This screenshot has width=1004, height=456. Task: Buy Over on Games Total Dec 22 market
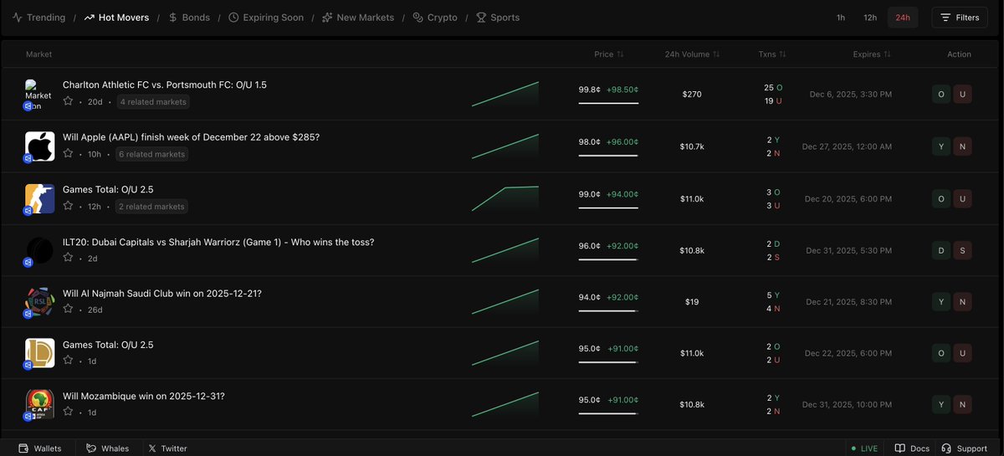click(941, 353)
